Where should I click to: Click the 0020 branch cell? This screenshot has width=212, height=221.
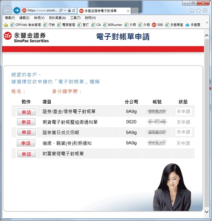[x=131, y=122]
